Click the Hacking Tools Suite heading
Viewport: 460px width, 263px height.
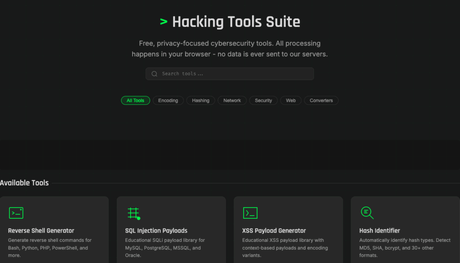click(236, 22)
